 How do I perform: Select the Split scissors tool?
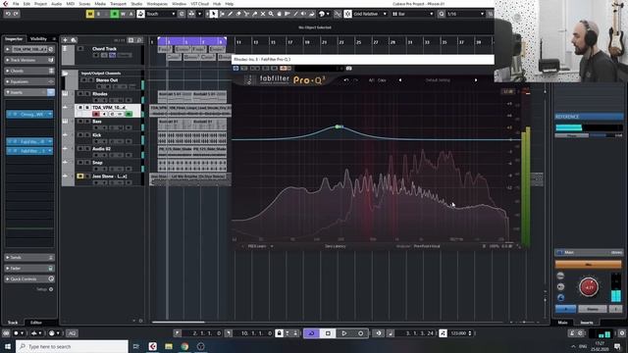[246, 14]
